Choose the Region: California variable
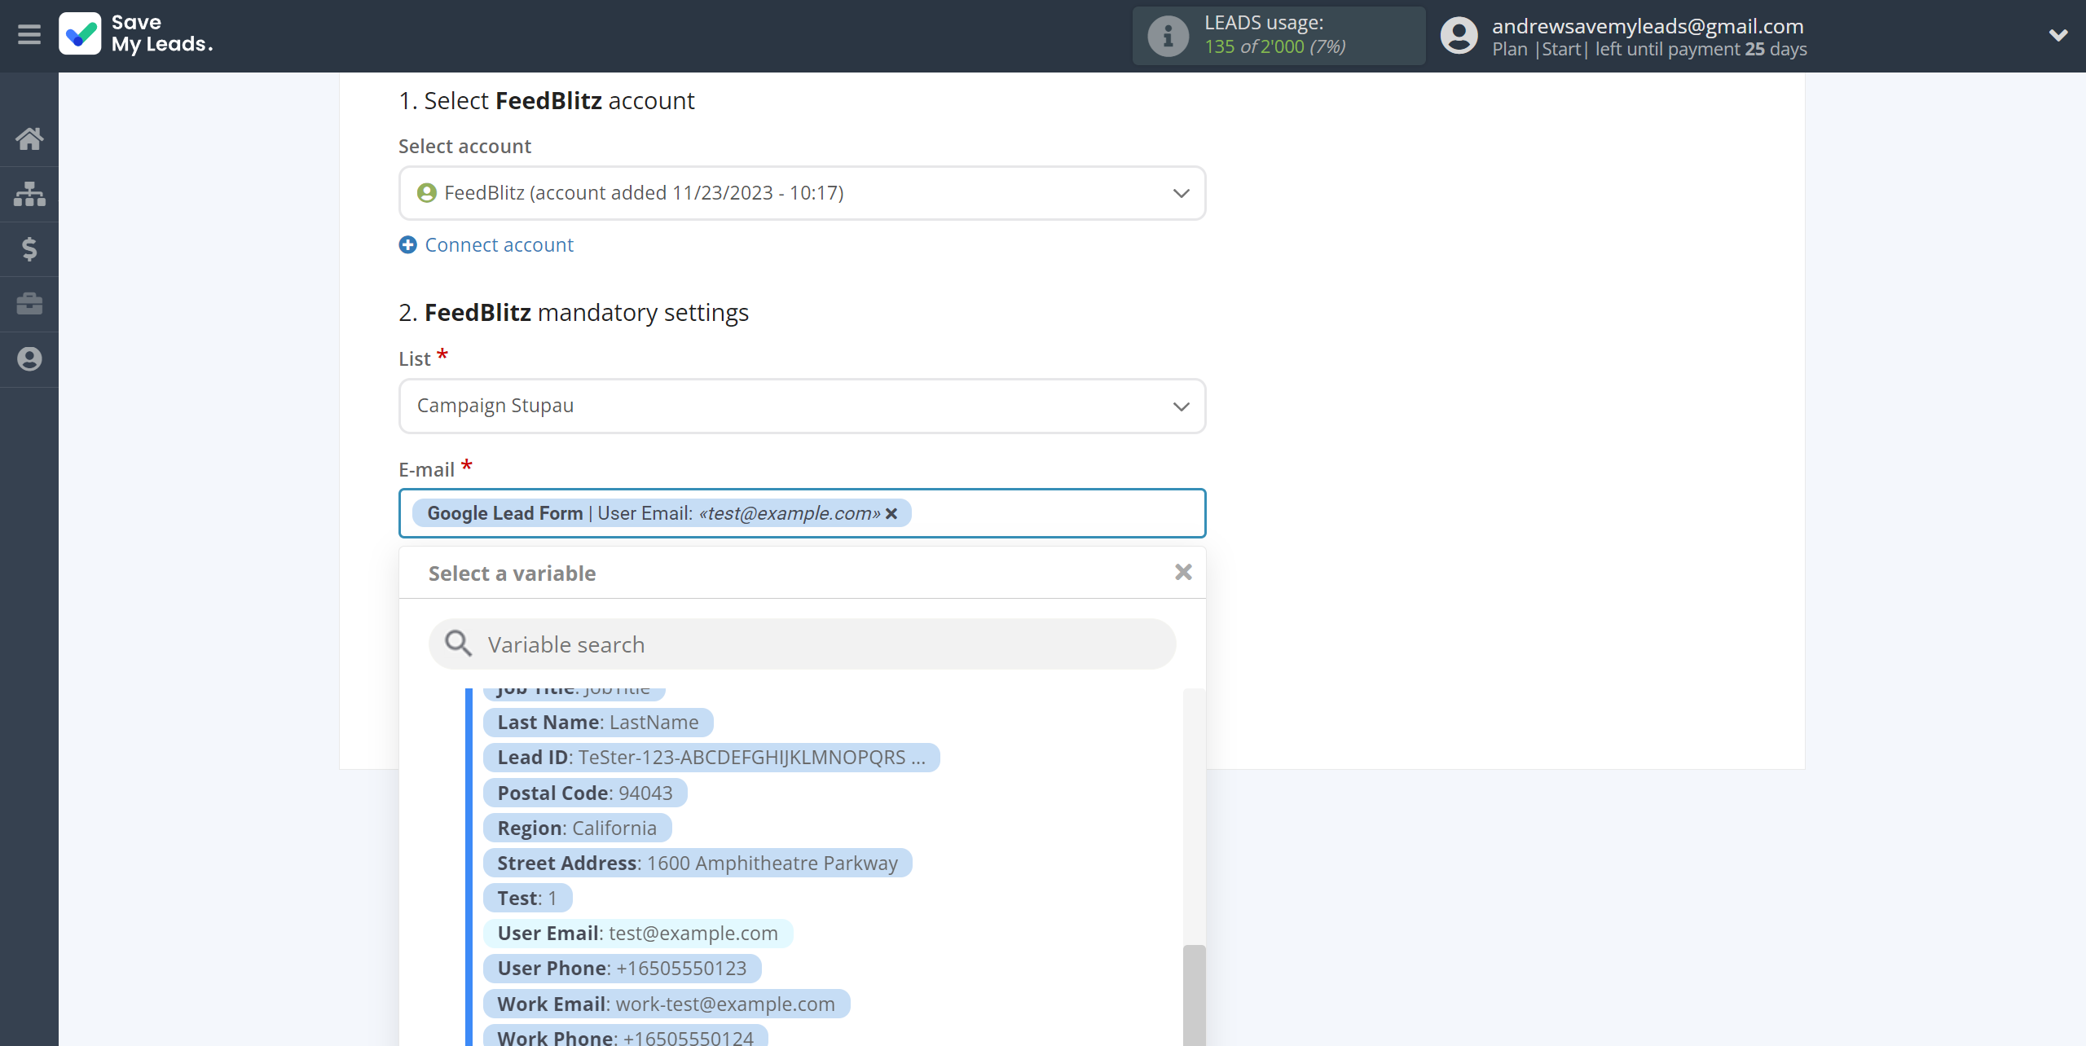Viewport: 2086px width, 1046px height. point(577,828)
